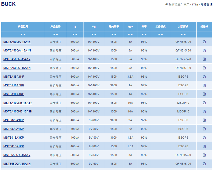Sort descending with the 工作模式 down arrow
The height and width of the screenshot is (170, 214).
pos(159,35)
